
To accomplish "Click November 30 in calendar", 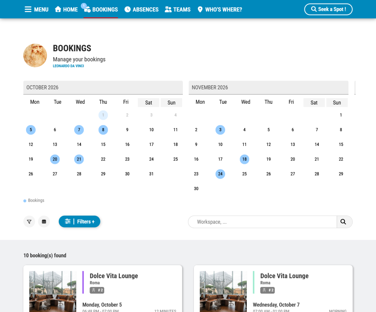I will coord(196,189).
